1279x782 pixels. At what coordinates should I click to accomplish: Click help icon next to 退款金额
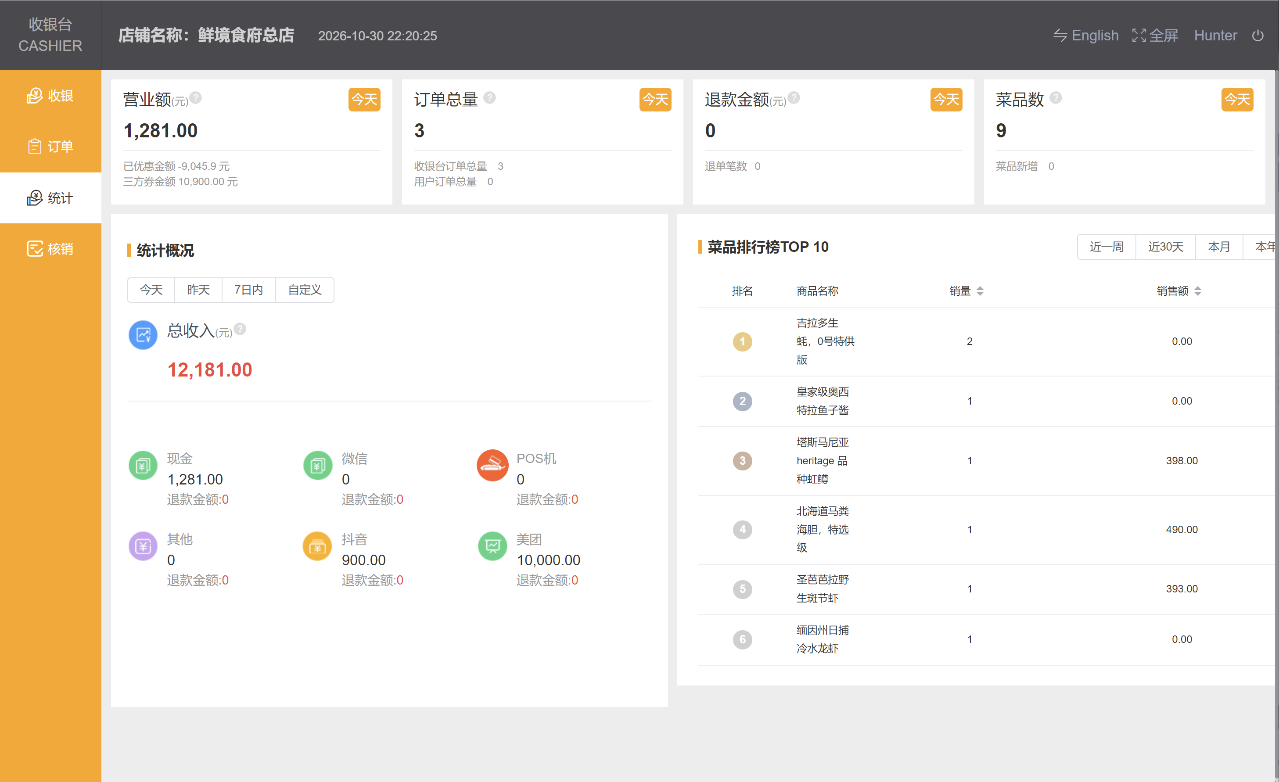click(794, 97)
